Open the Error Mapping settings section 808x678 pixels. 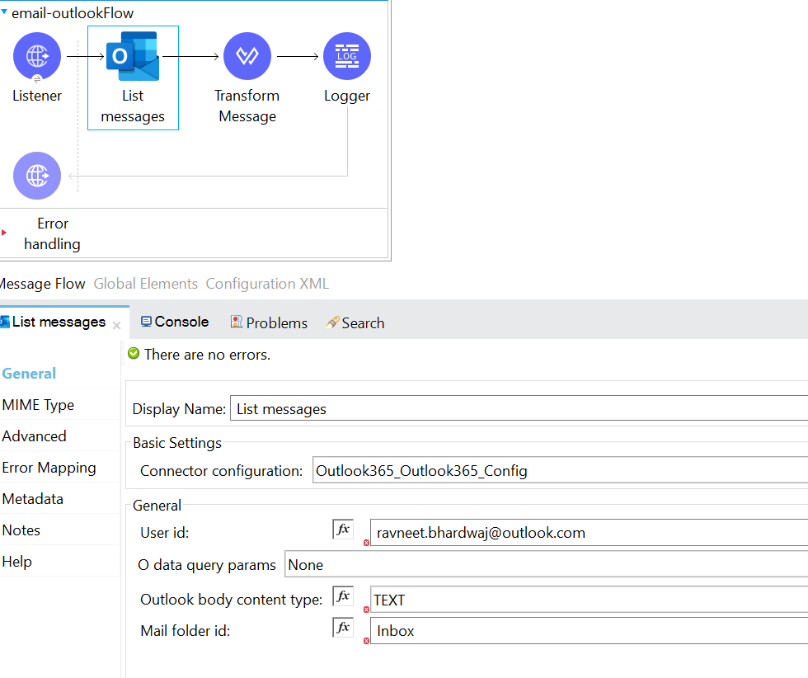49,468
